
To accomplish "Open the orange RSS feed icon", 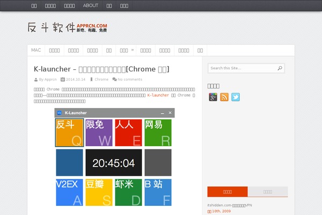I will [224, 97].
